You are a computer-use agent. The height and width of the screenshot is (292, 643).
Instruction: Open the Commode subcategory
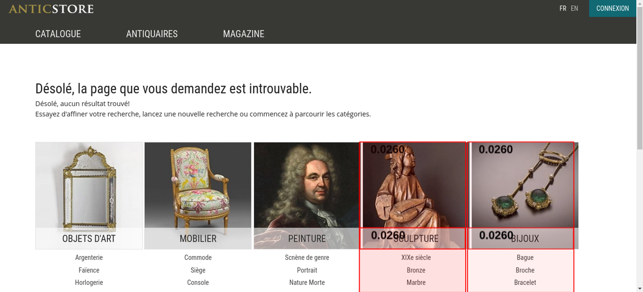point(198,257)
